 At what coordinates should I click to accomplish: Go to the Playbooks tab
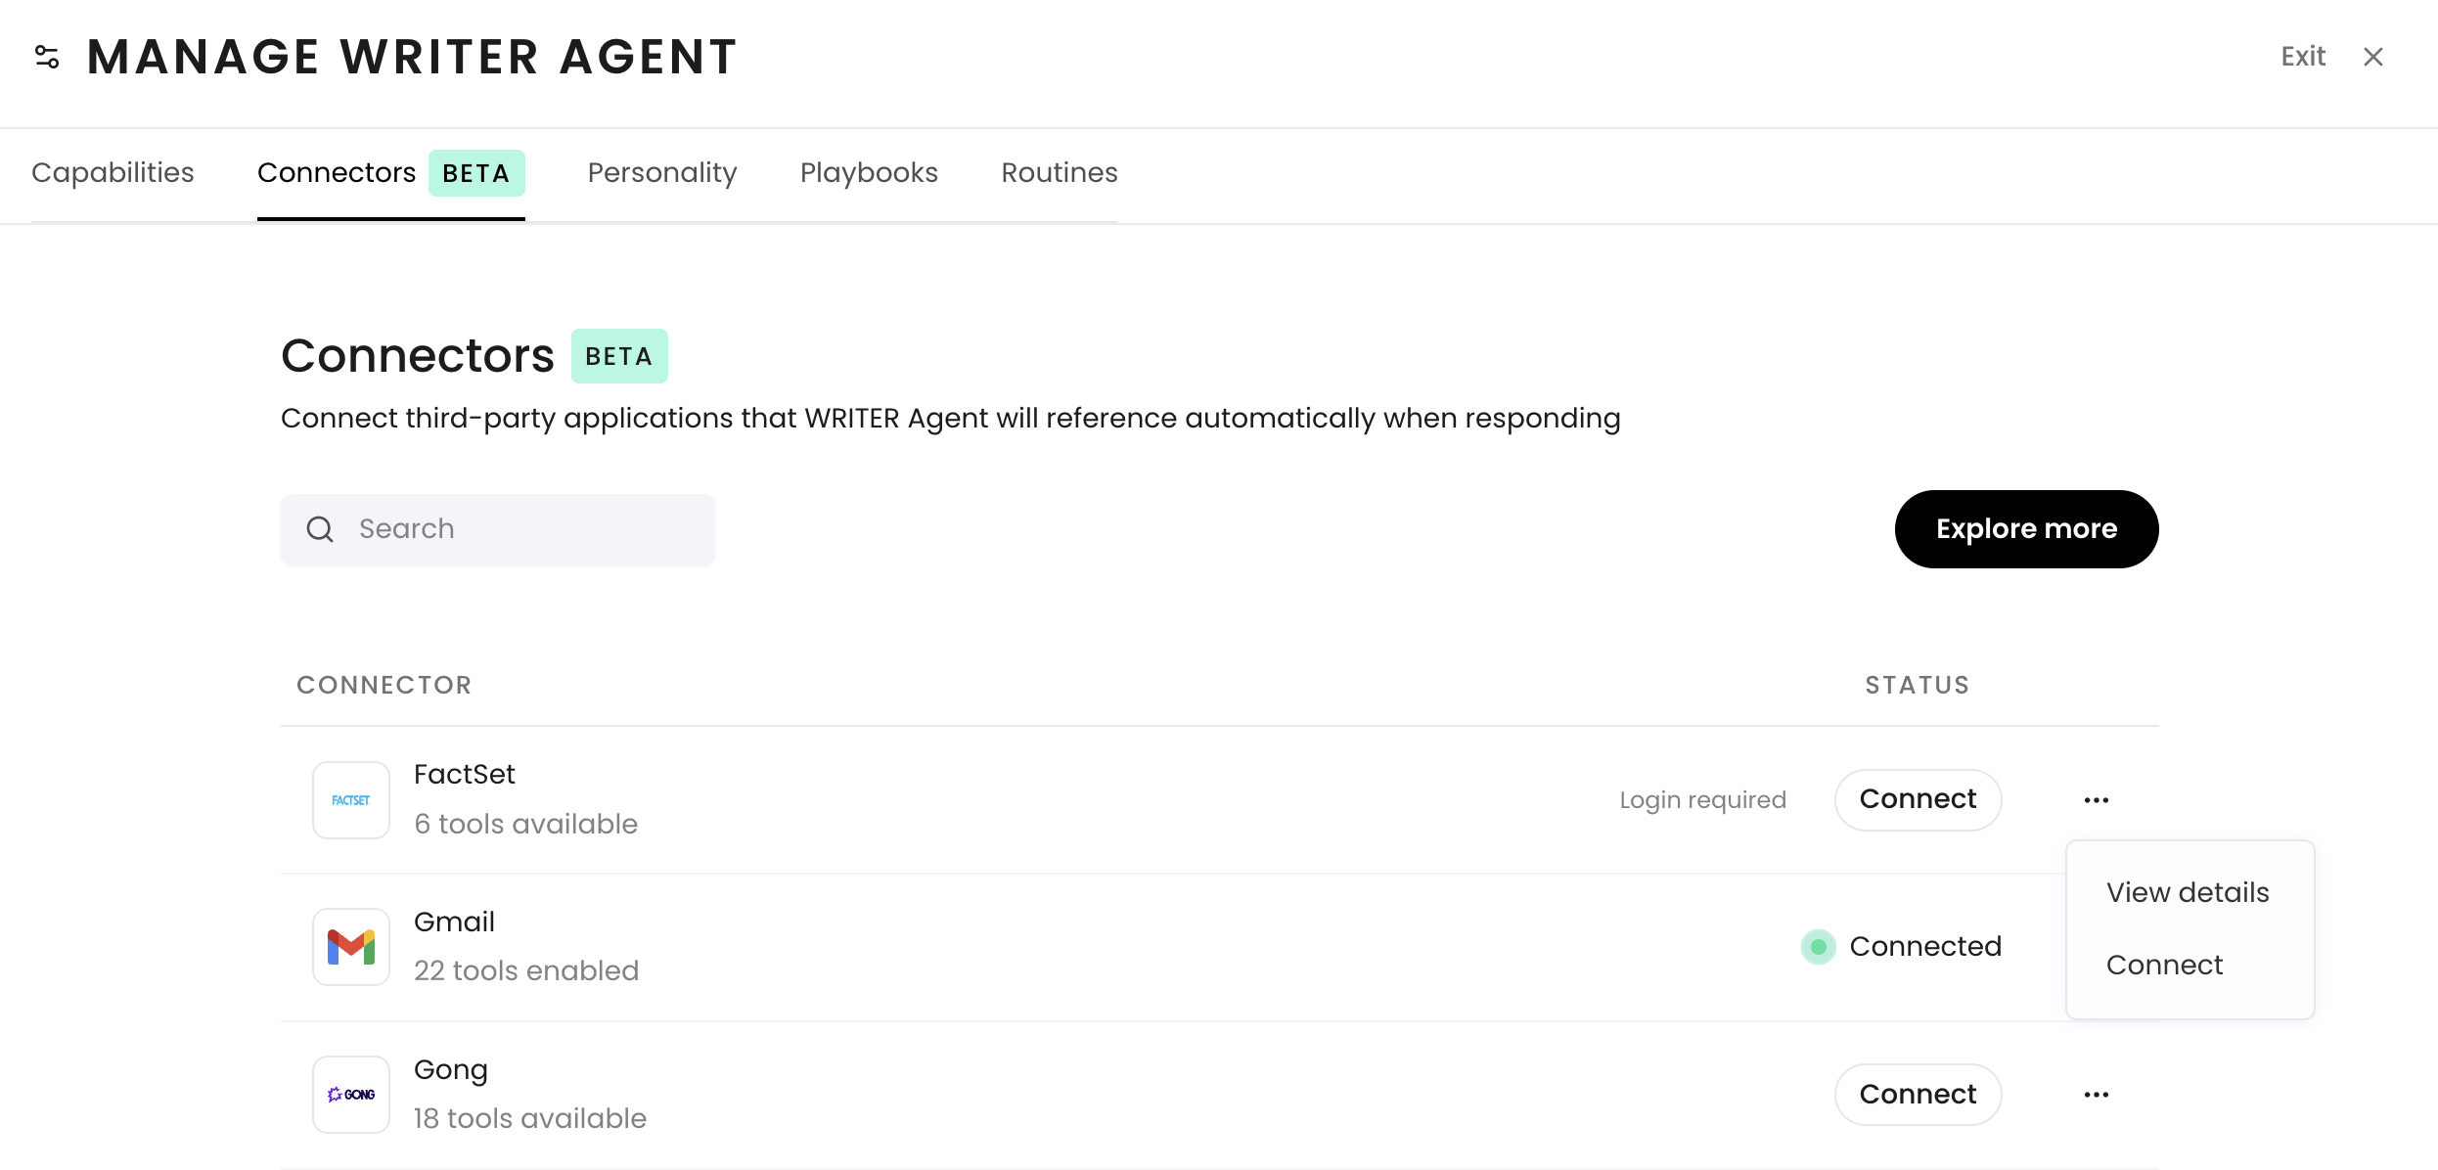click(x=869, y=173)
